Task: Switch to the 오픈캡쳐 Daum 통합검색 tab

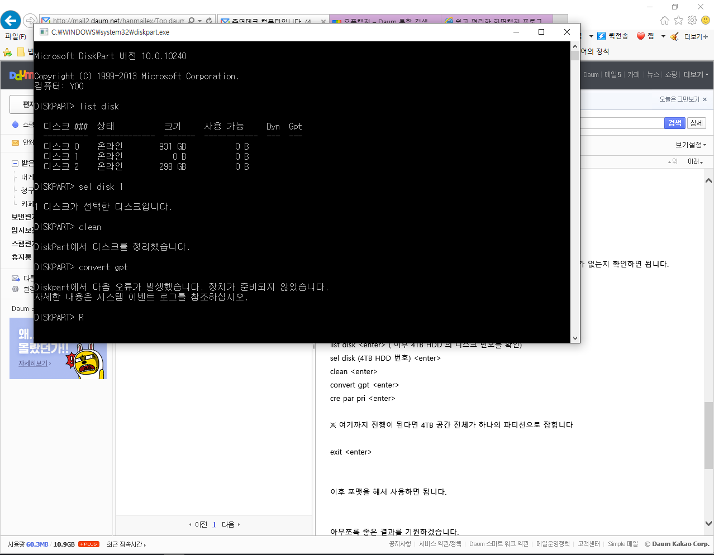Action: click(x=385, y=21)
